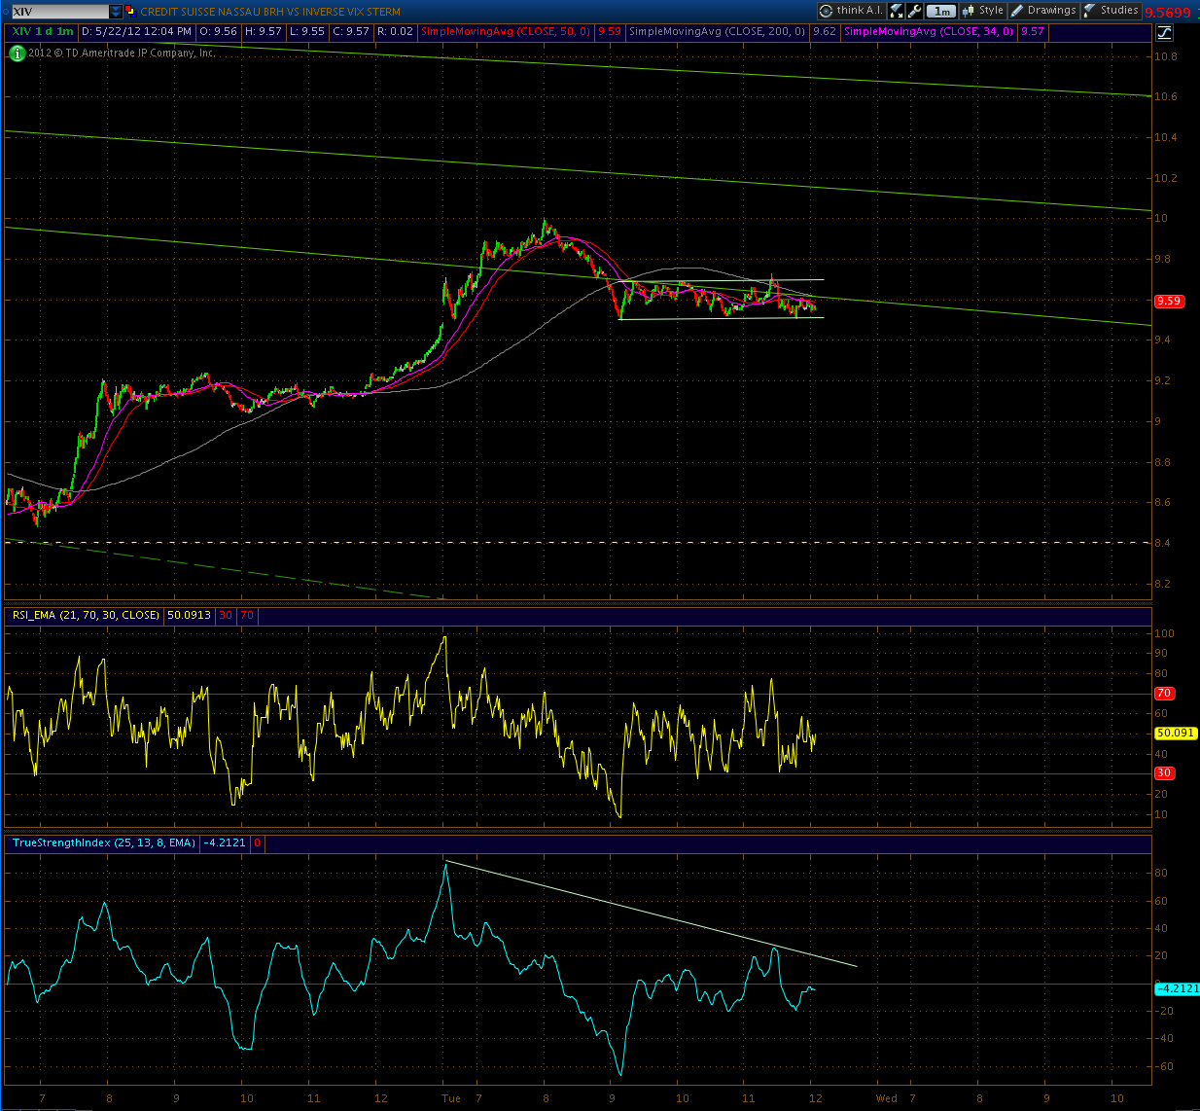
Task: Click the TrueStrengthIndex study label
Action: (103, 842)
